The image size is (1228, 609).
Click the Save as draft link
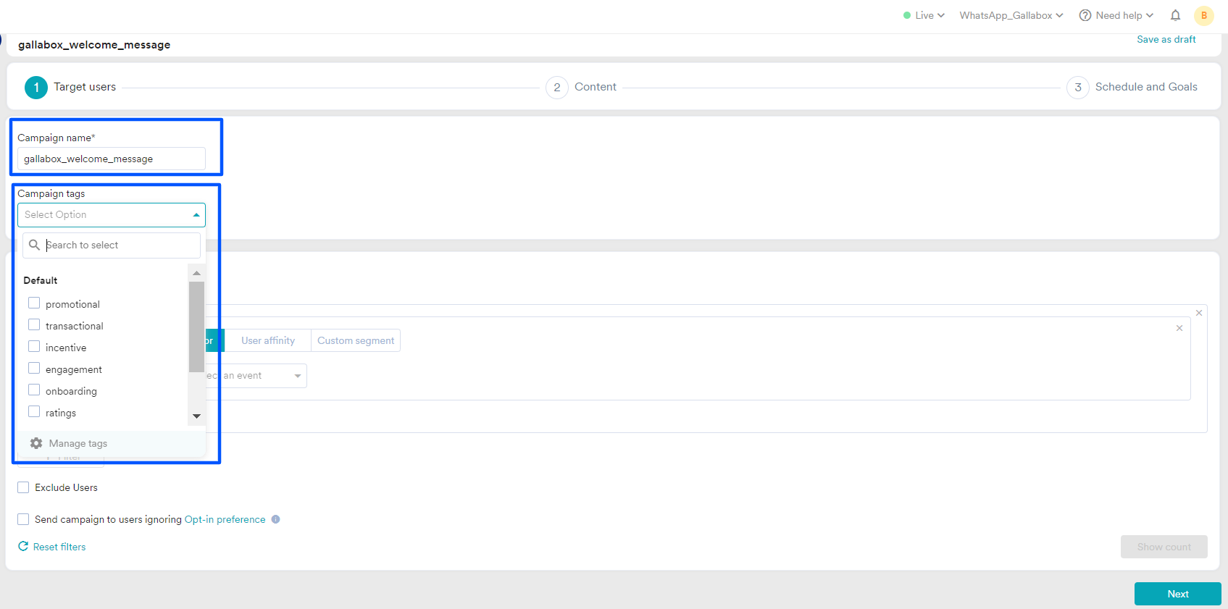[x=1166, y=40]
